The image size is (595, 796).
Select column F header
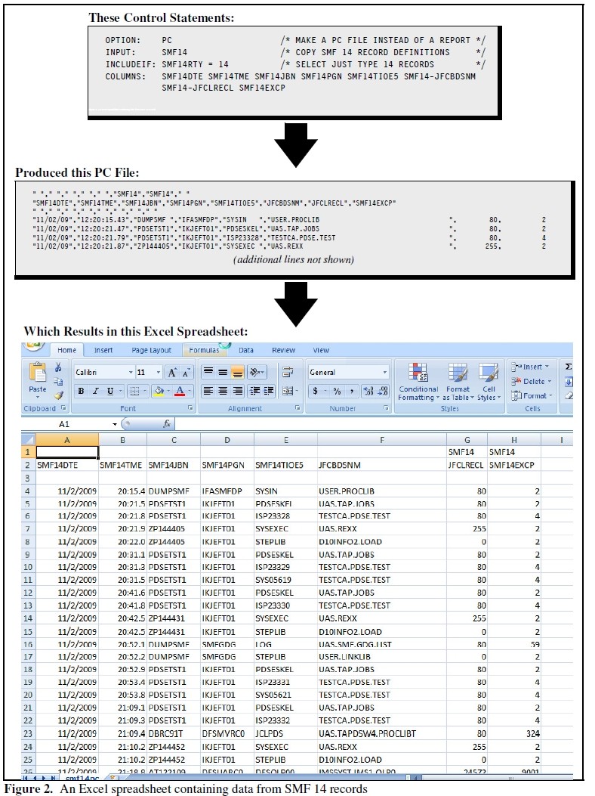382,440
